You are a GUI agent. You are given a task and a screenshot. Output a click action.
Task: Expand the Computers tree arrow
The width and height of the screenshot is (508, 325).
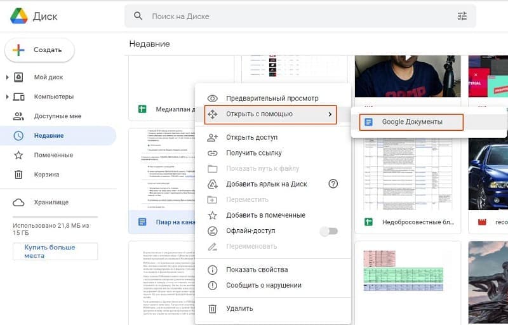click(x=7, y=96)
